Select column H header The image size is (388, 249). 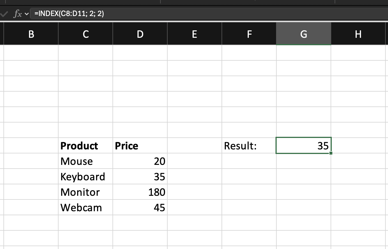point(358,34)
